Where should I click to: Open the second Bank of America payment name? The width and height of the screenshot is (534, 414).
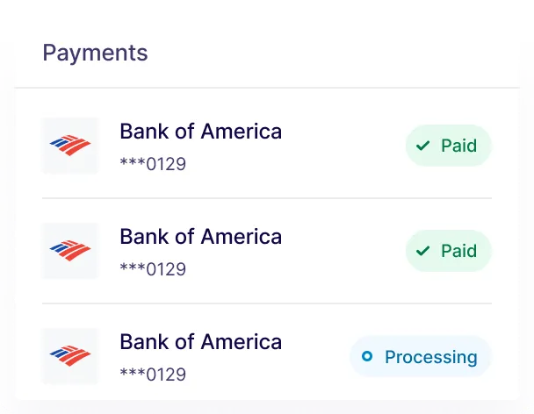tap(200, 237)
